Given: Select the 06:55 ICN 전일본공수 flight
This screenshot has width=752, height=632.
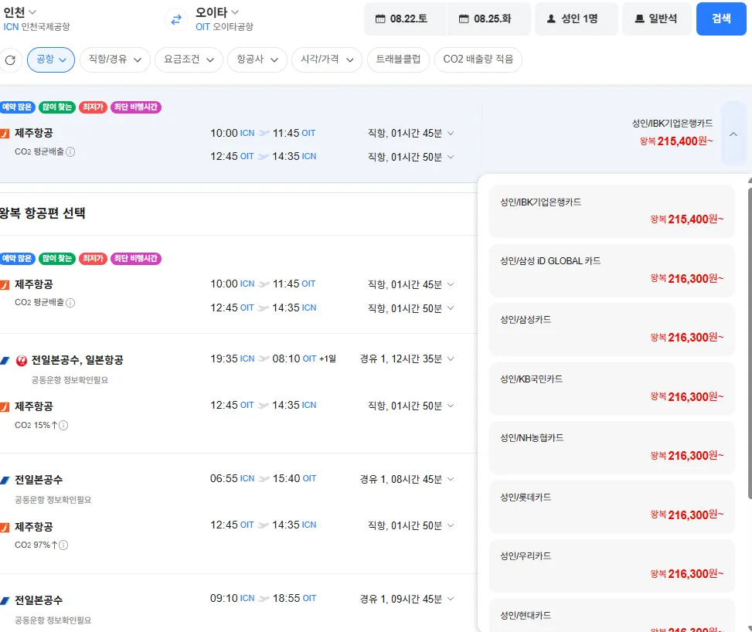Looking at the screenshot, I should (x=238, y=514).
